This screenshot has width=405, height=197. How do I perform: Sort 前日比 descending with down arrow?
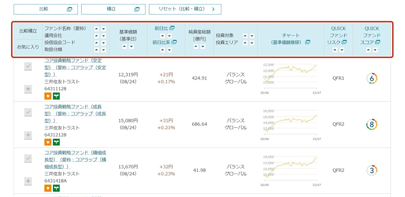(x=169, y=36)
